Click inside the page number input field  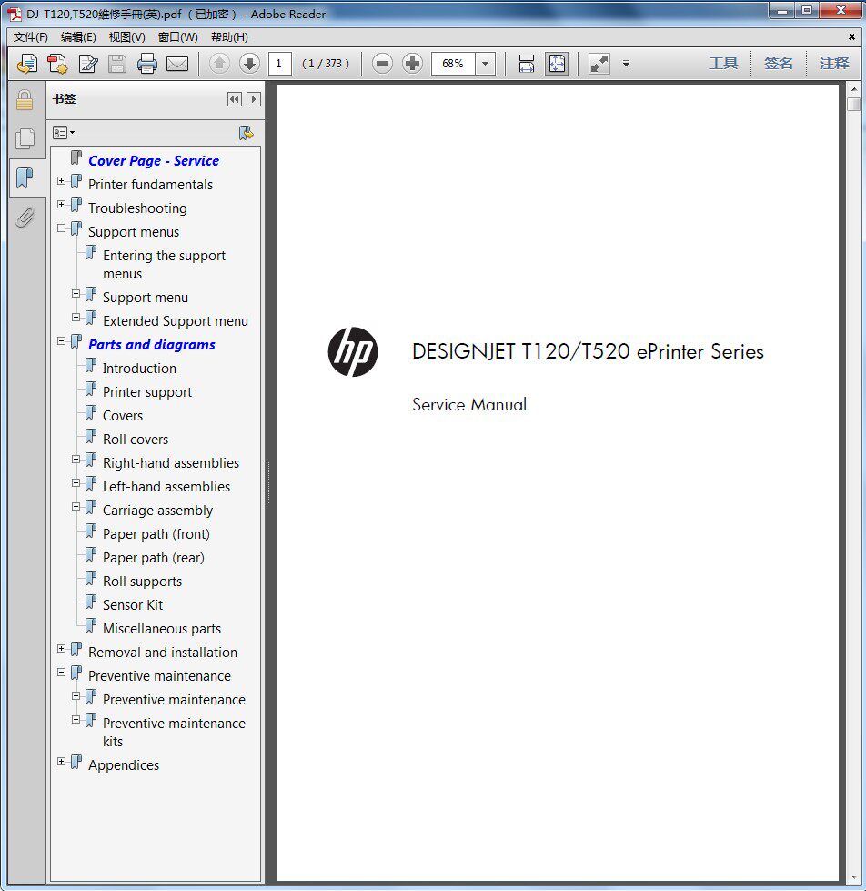pyautogui.click(x=280, y=64)
